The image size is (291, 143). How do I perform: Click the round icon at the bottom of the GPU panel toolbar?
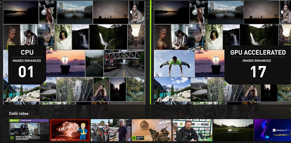tap(148, 18)
